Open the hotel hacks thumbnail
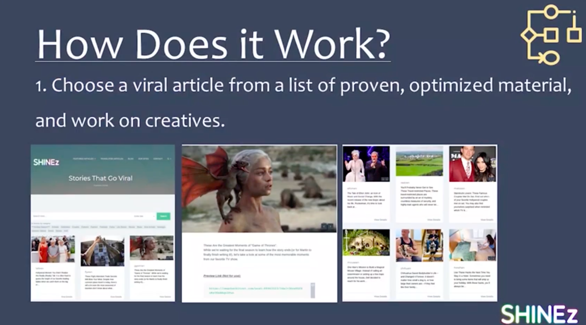 click(472, 245)
